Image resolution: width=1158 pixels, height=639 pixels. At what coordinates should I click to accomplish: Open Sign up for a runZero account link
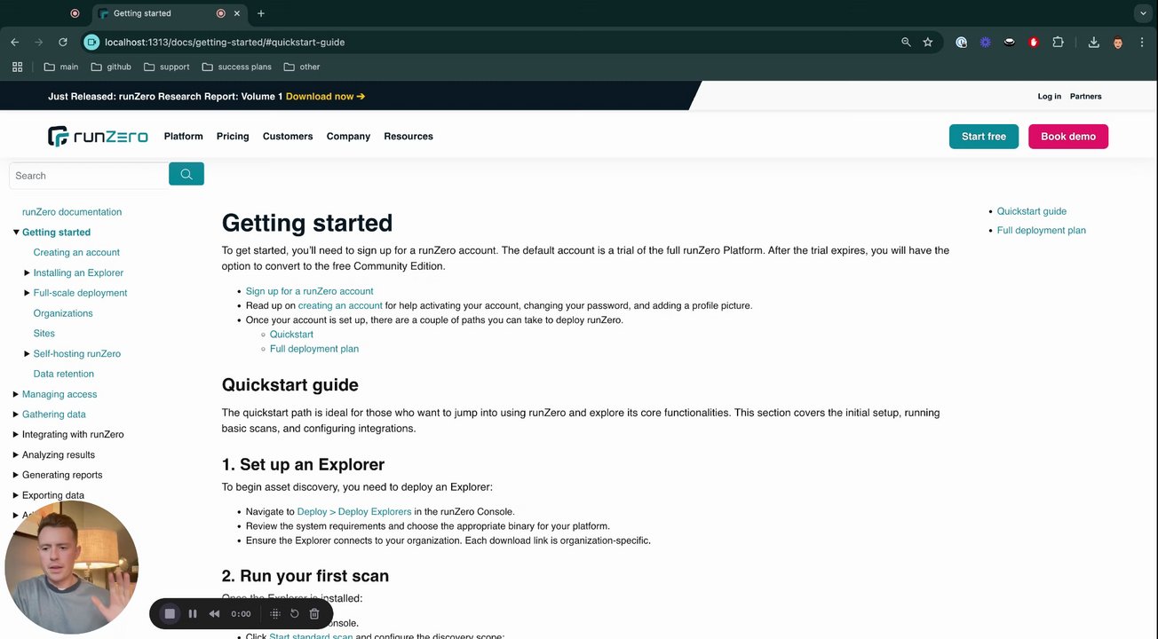tap(309, 291)
